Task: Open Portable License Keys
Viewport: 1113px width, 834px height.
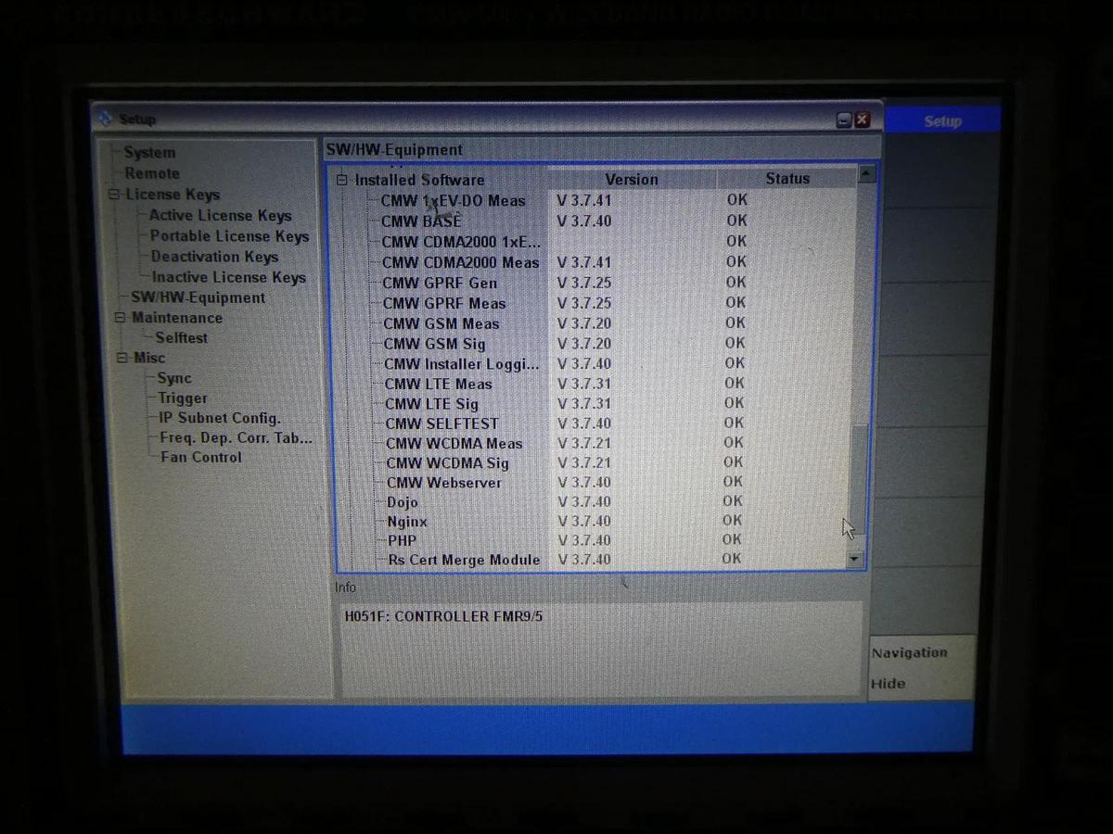Action: [229, 236]
